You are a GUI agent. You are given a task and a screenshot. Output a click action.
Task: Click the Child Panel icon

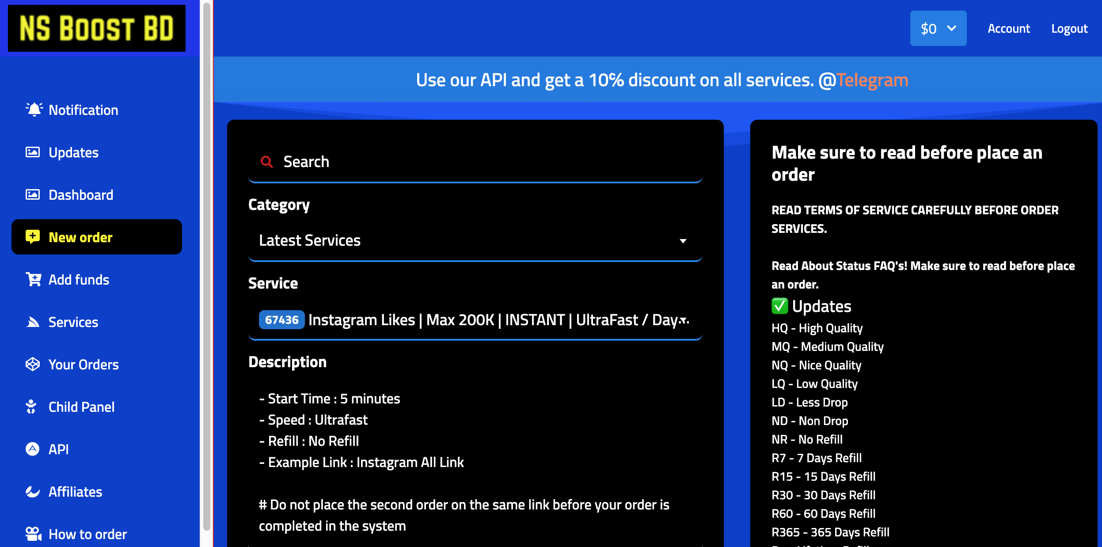click(x=31, y=406)
